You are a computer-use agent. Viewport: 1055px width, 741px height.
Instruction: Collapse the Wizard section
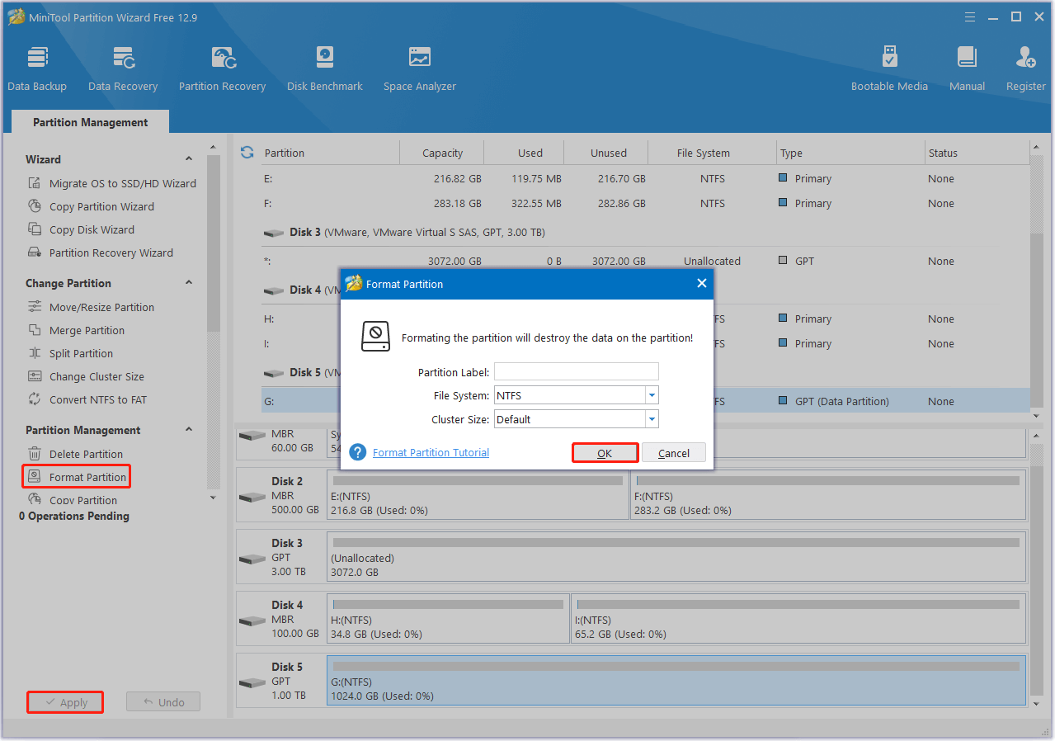[189, 159]
